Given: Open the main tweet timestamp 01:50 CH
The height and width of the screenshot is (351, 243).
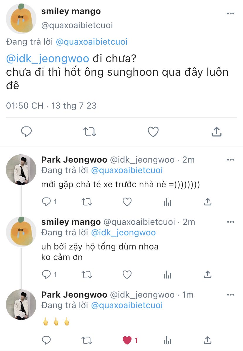Looking at the screenshot, I should coord(25,105).
